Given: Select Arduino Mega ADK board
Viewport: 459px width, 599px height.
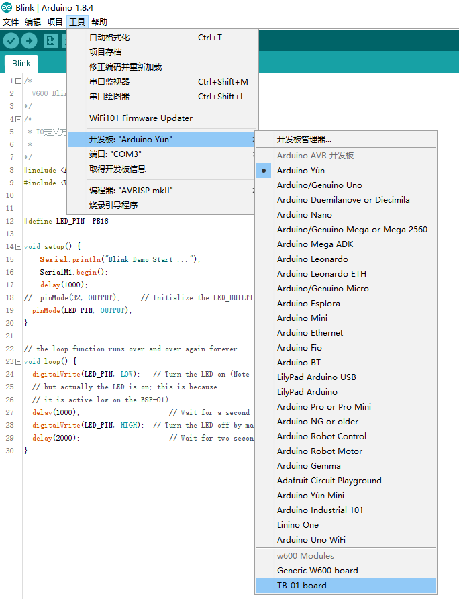Looking at the screenshot, I should coord(346,244).
